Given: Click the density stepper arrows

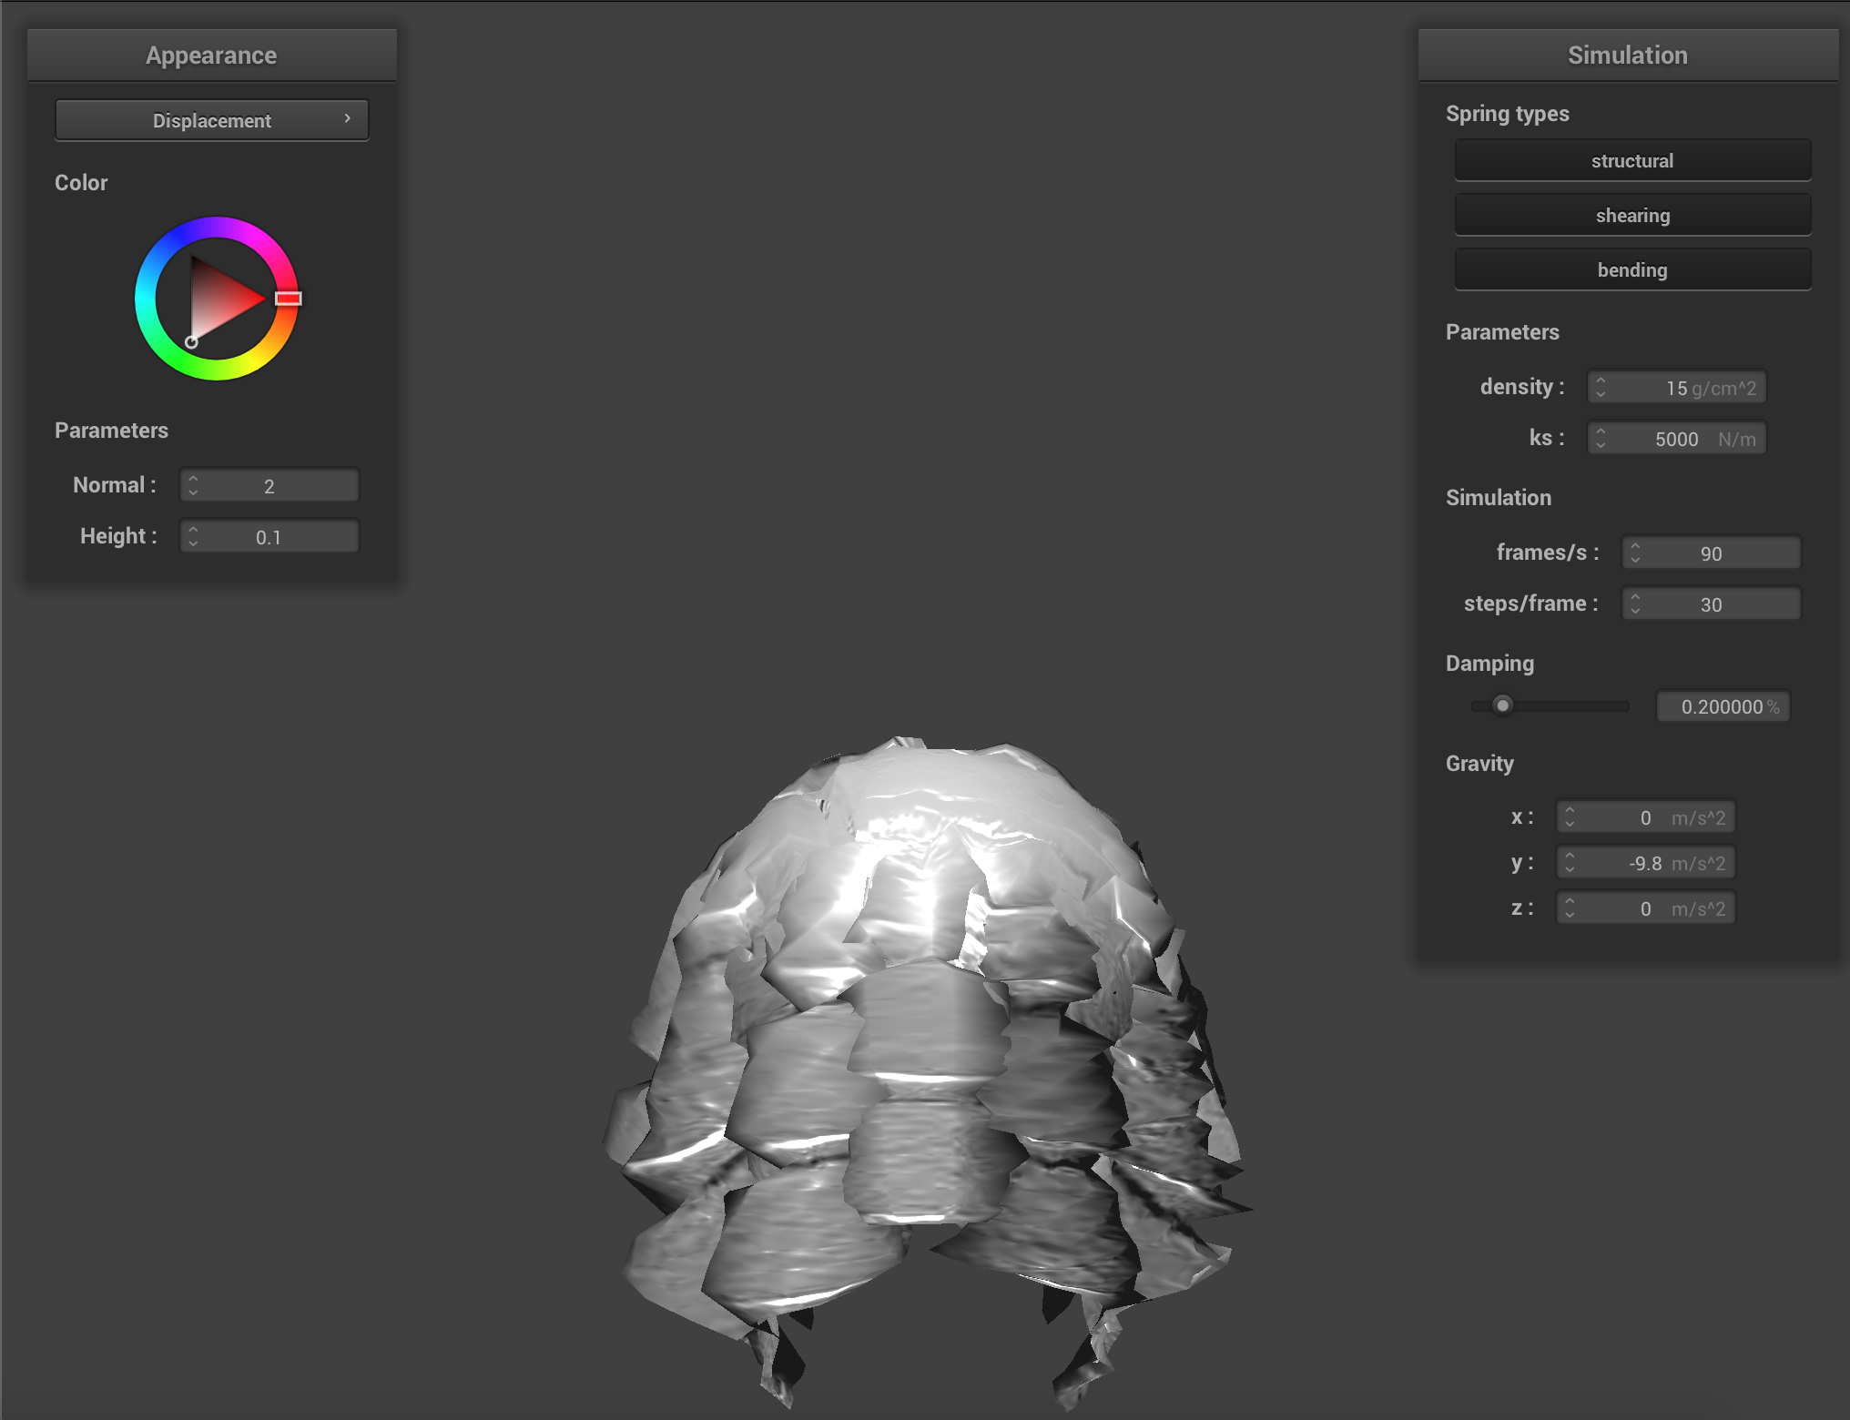Looking at the screenshot, I should [x=1601, y=388].
